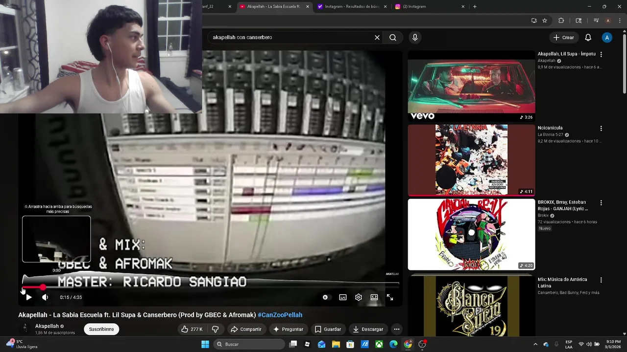Open the Windows Start menu
627x352 pixels.
coord(205,344)
